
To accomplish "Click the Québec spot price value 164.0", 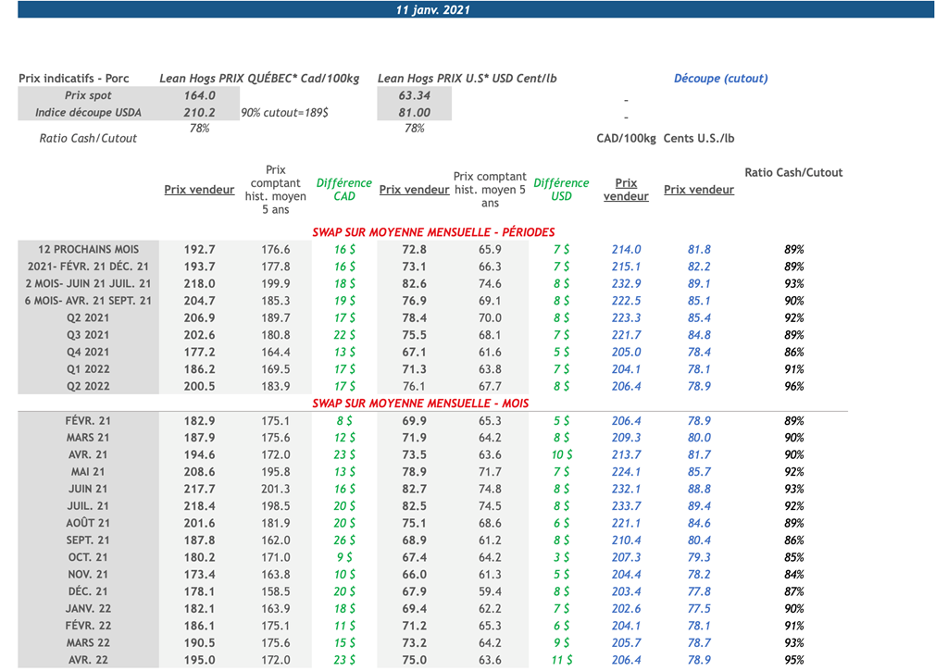I will tap(199, 95).
